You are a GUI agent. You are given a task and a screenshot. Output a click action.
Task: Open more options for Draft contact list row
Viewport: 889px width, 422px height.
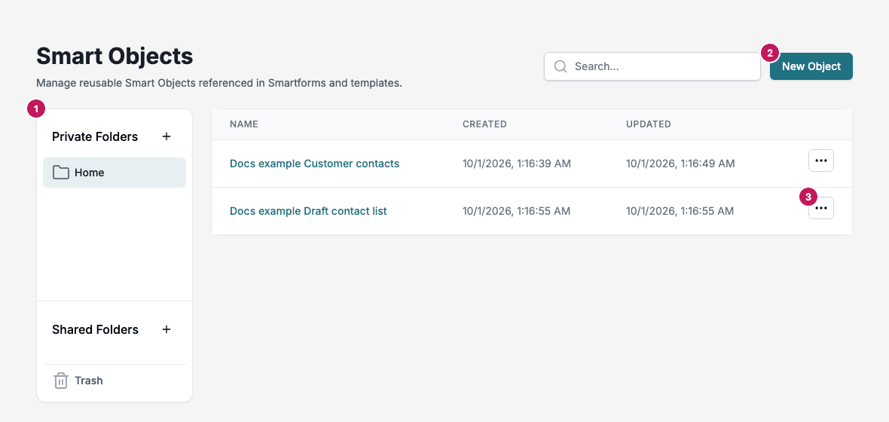click(x=821, y=208)
